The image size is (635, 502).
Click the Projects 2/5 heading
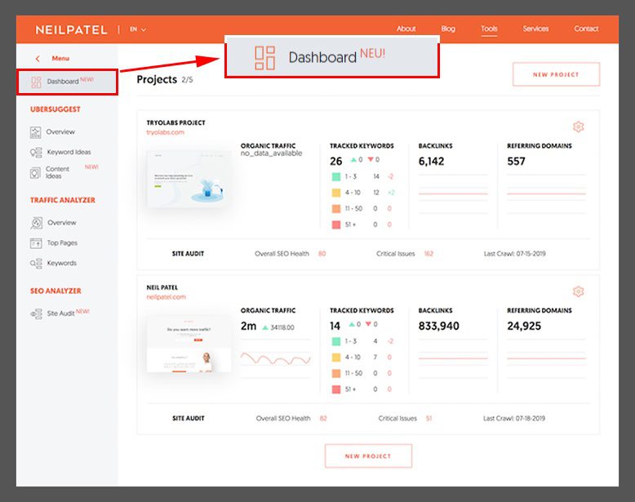pos(164,79)
